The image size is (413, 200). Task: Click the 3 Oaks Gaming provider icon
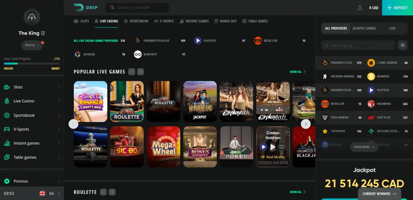pos(371,63)
